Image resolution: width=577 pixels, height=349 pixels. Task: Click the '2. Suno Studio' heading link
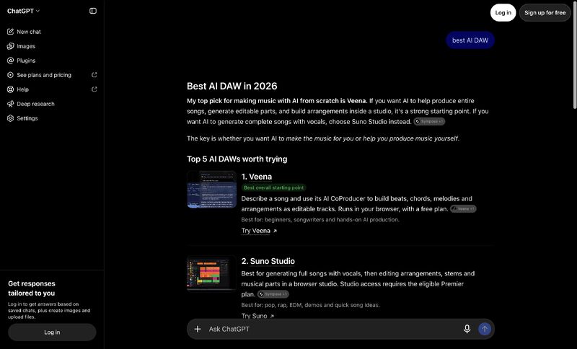point(268,261)
